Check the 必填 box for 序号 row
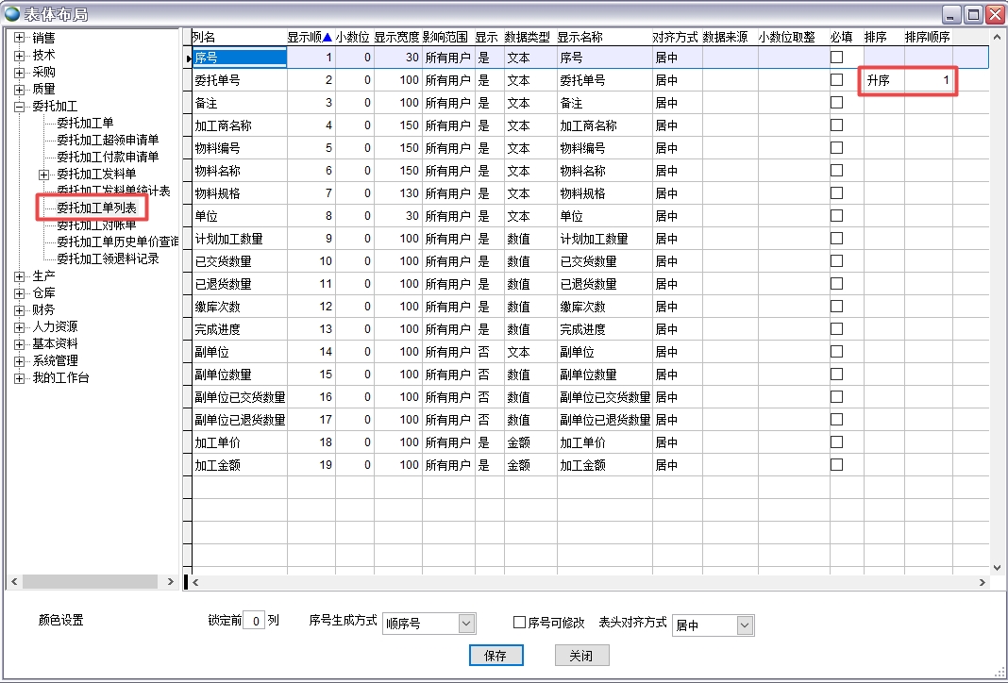The width and height of the screenshot is (1008, 683). [836, 58]
